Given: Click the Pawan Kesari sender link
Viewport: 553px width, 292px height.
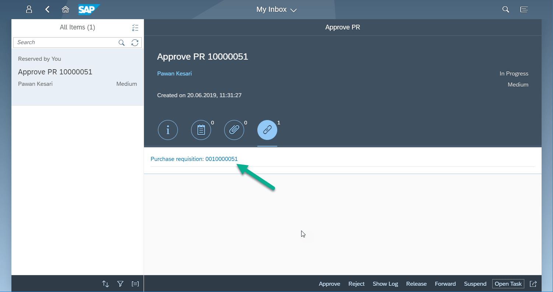Looking at the screenshot, I should point(174,73).
